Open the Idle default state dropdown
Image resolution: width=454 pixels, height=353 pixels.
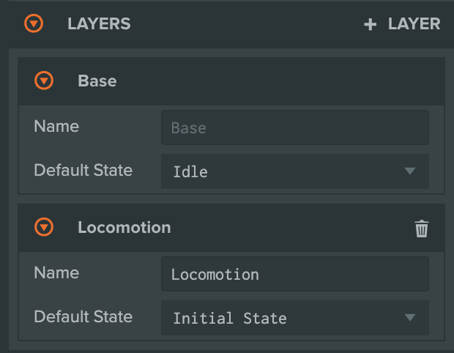295,171
